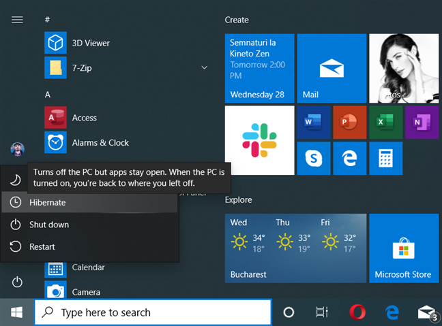
Task: Launch Opera from the taskbar
Action: [357, 312]
